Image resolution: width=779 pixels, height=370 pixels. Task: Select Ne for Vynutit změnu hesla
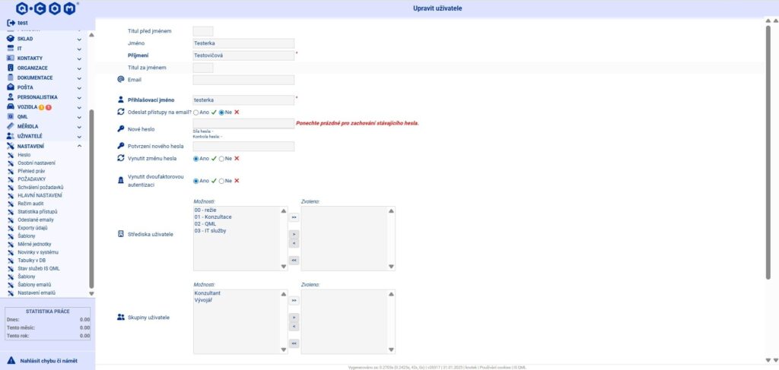pyautogui.click(x=221, y=159)
